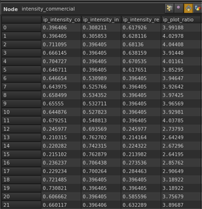This screenshot has height=209, width=202.
Task: Select row 12 index cell
Action: [x=21, y=129]
